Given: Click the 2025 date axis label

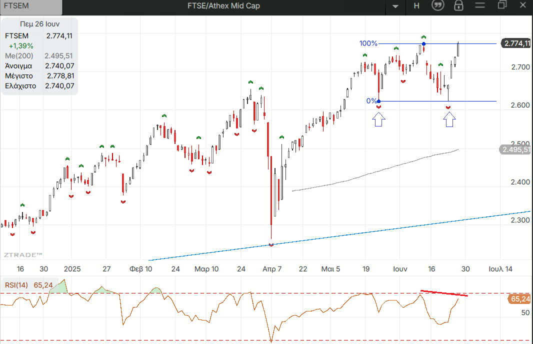Looking at the screenshot, I should click(x=72, y=269).
